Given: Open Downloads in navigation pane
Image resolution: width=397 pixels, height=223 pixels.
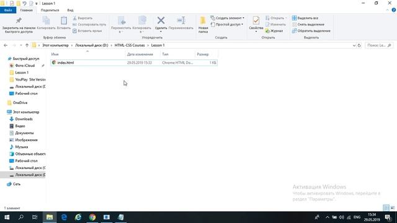Looking at the screenshot, I should point(24,119).
